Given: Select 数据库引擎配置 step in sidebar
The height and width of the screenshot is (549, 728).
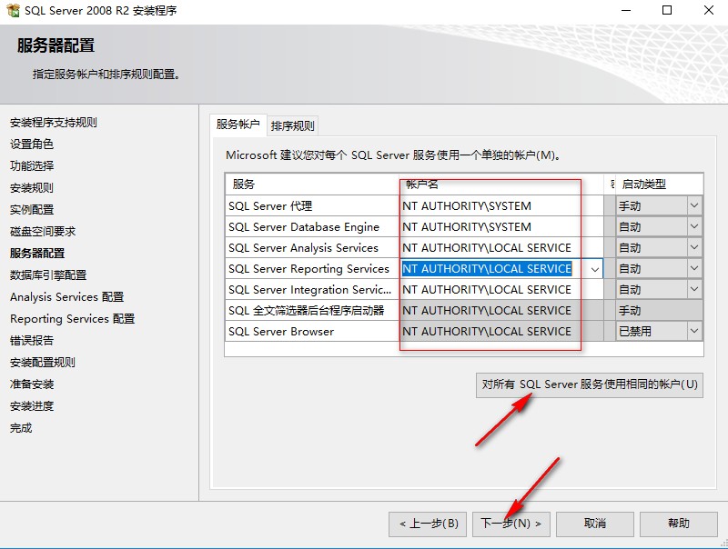Looking at the screenshot, I should [48, 275].
